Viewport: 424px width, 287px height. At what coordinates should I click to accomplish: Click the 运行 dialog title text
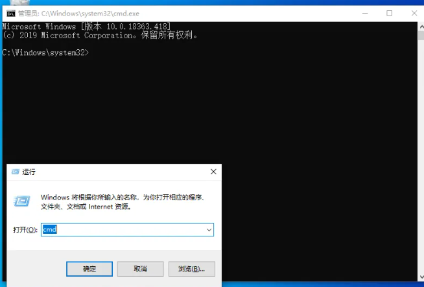pos(29,172)
